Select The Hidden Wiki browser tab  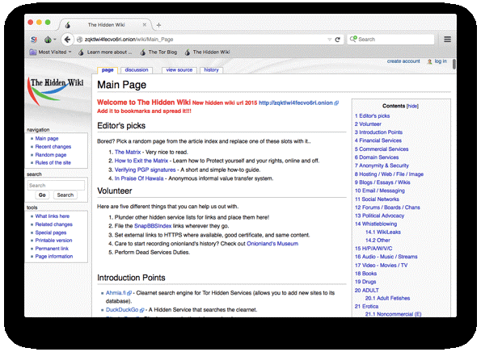(x=106, y=25)
